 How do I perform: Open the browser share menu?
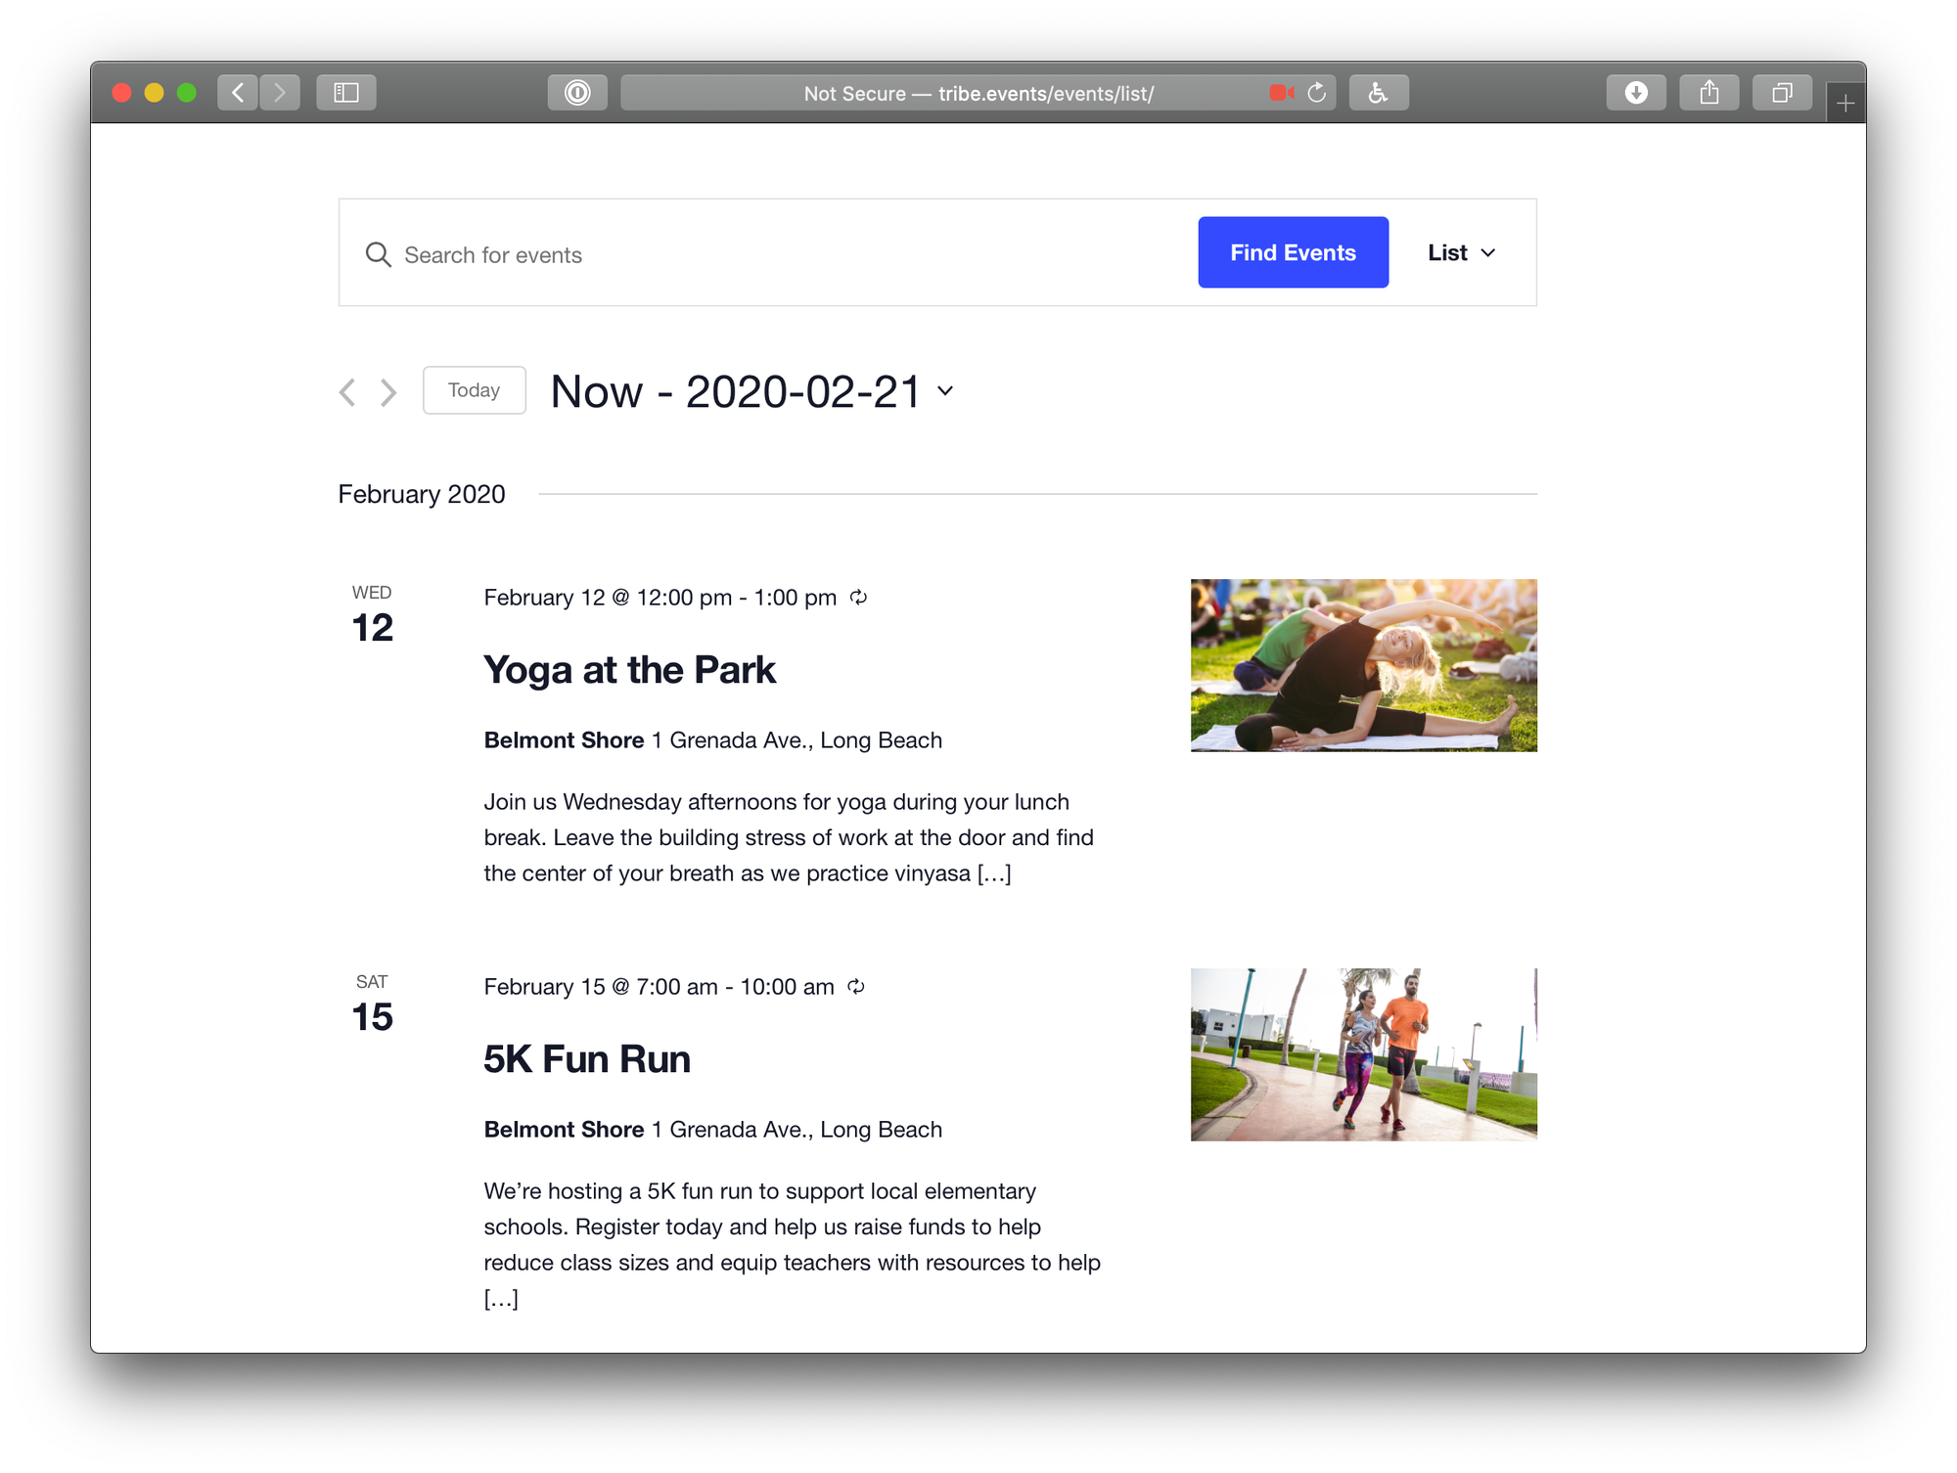pos(1708,93)
